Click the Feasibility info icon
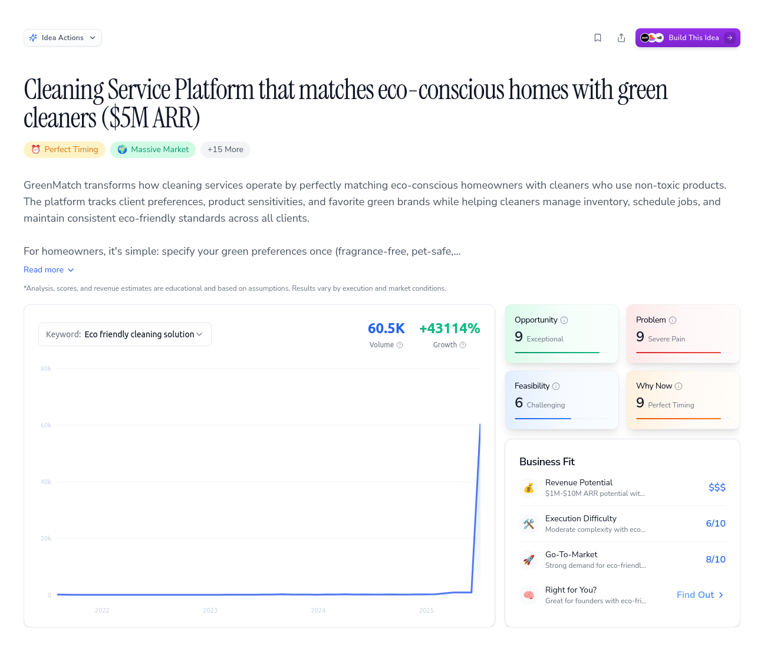Image resolution: width=764 pixels, height=651 pixels. click(x=556, y=386)
